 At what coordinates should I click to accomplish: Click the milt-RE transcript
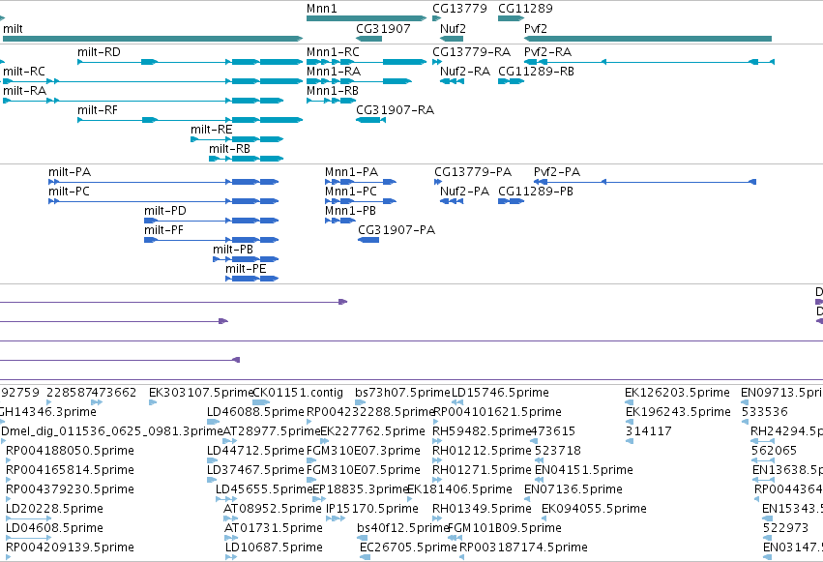pyautogui.click(x=237, y=139)
